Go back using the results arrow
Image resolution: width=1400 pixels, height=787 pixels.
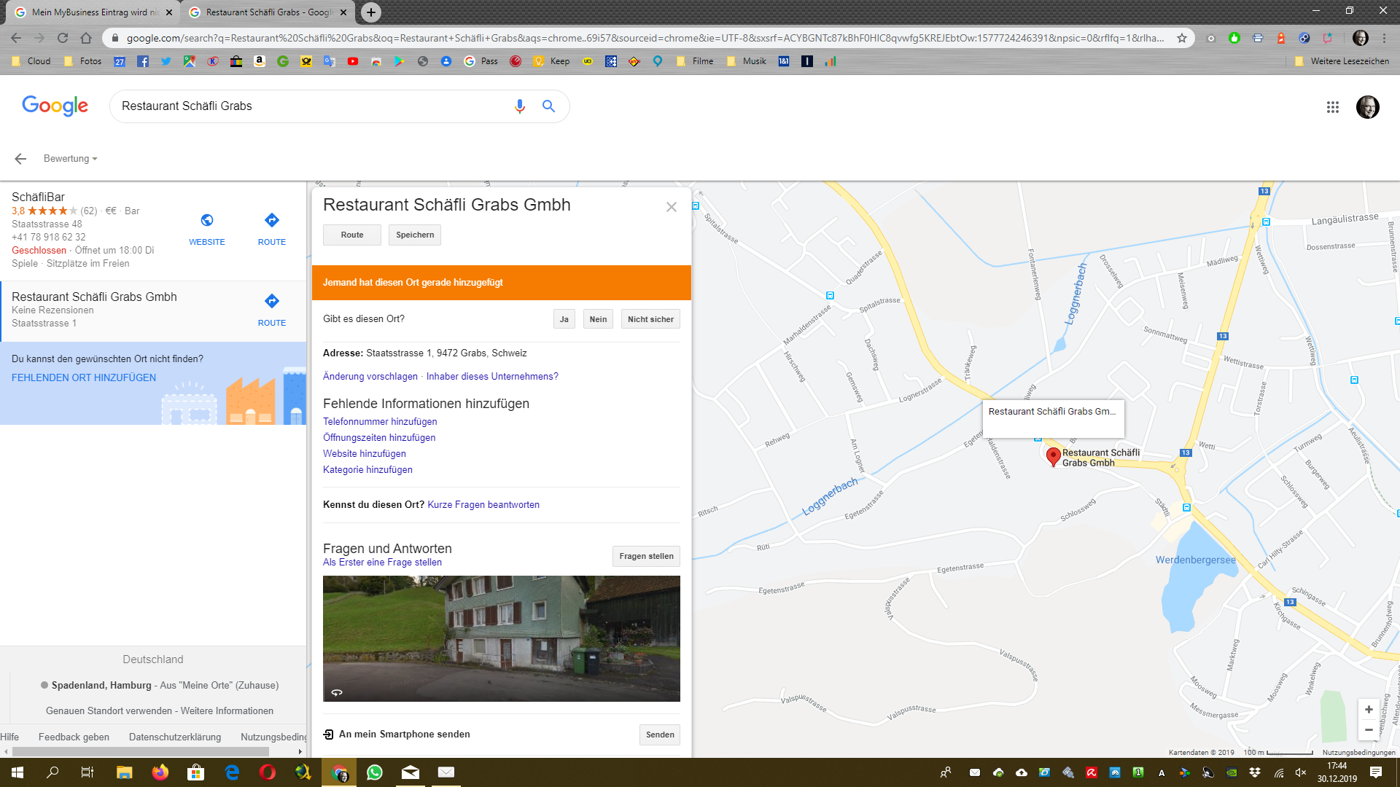(x=20, y=159)
